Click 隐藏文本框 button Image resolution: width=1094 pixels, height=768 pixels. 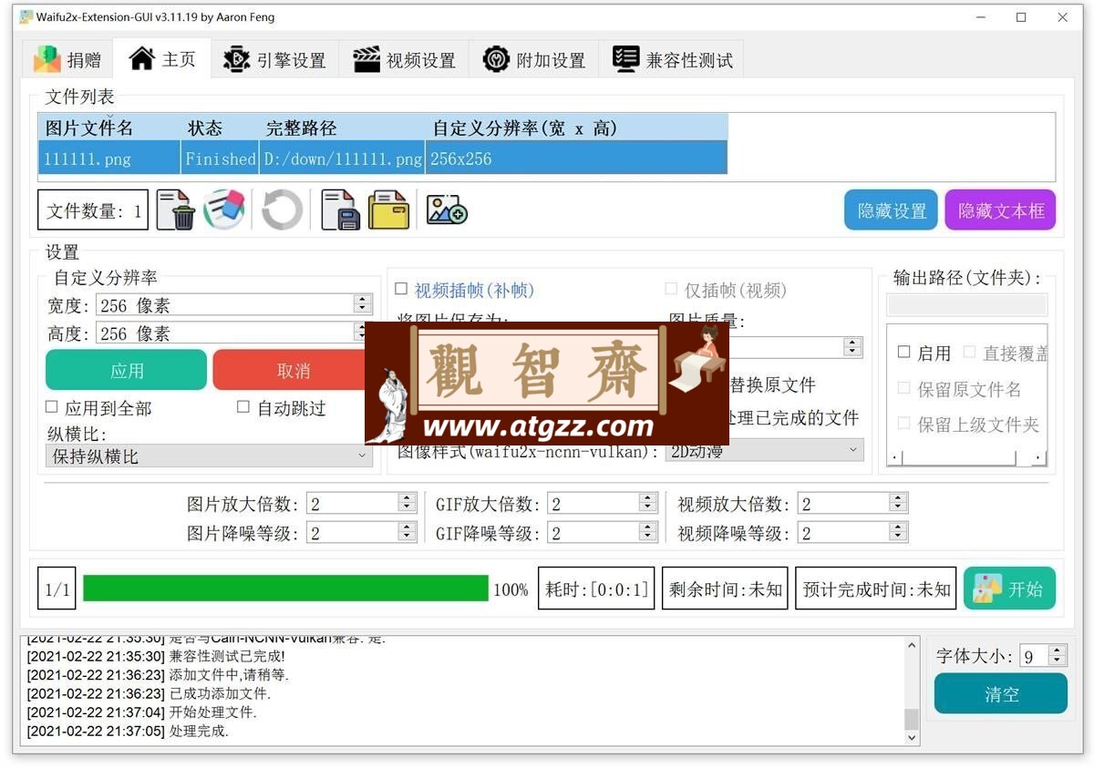click(x=1000, y=210)
